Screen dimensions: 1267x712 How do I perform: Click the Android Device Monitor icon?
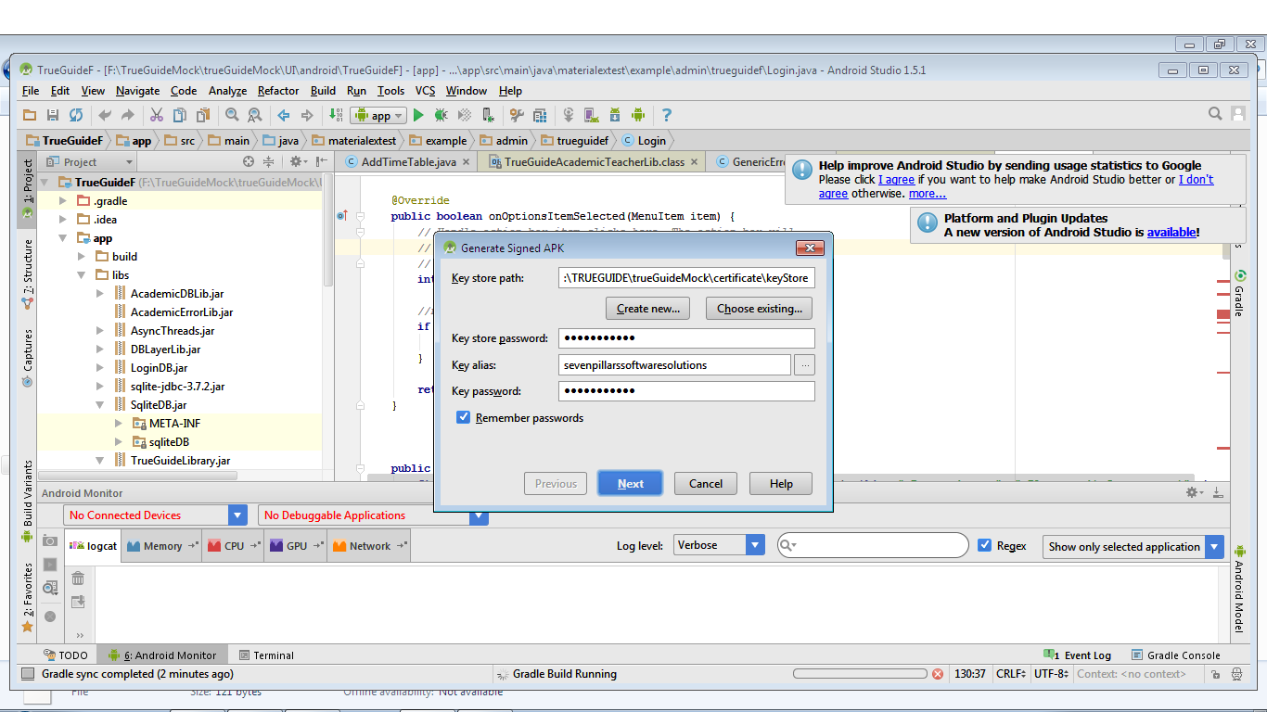tap(638, 115)
